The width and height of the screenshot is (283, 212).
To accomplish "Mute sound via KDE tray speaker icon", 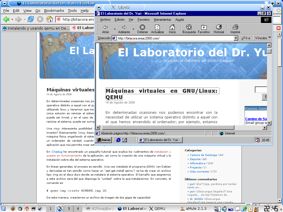I will tap(224, 209).
